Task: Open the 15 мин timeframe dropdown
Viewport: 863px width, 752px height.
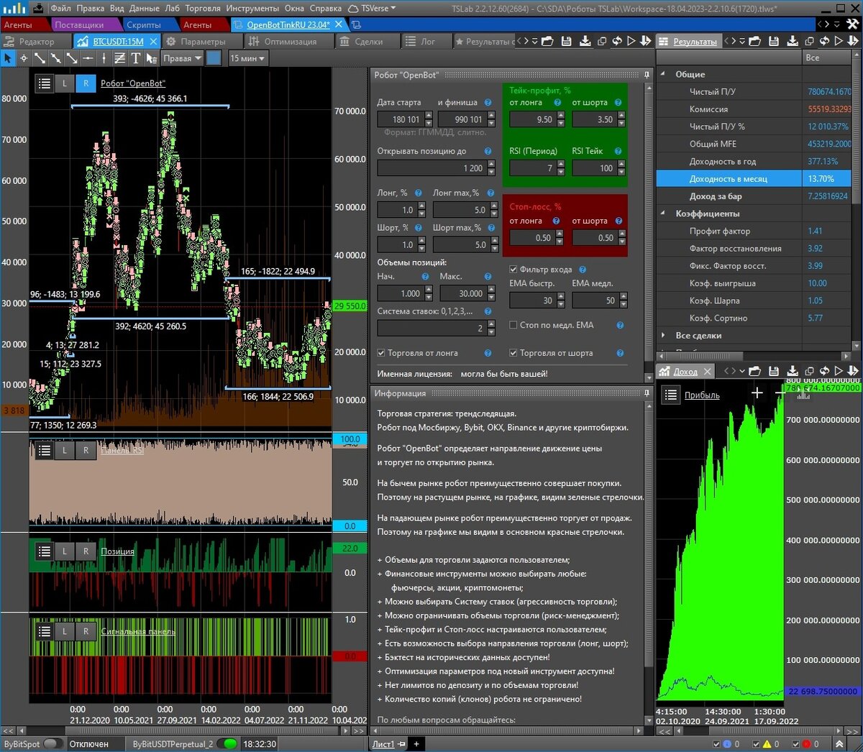Action: (247, 58)
